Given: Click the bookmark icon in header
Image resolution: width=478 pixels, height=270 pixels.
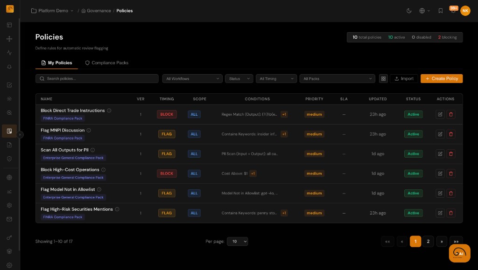Looking at the screenshot, I should (x=440, y=11).
